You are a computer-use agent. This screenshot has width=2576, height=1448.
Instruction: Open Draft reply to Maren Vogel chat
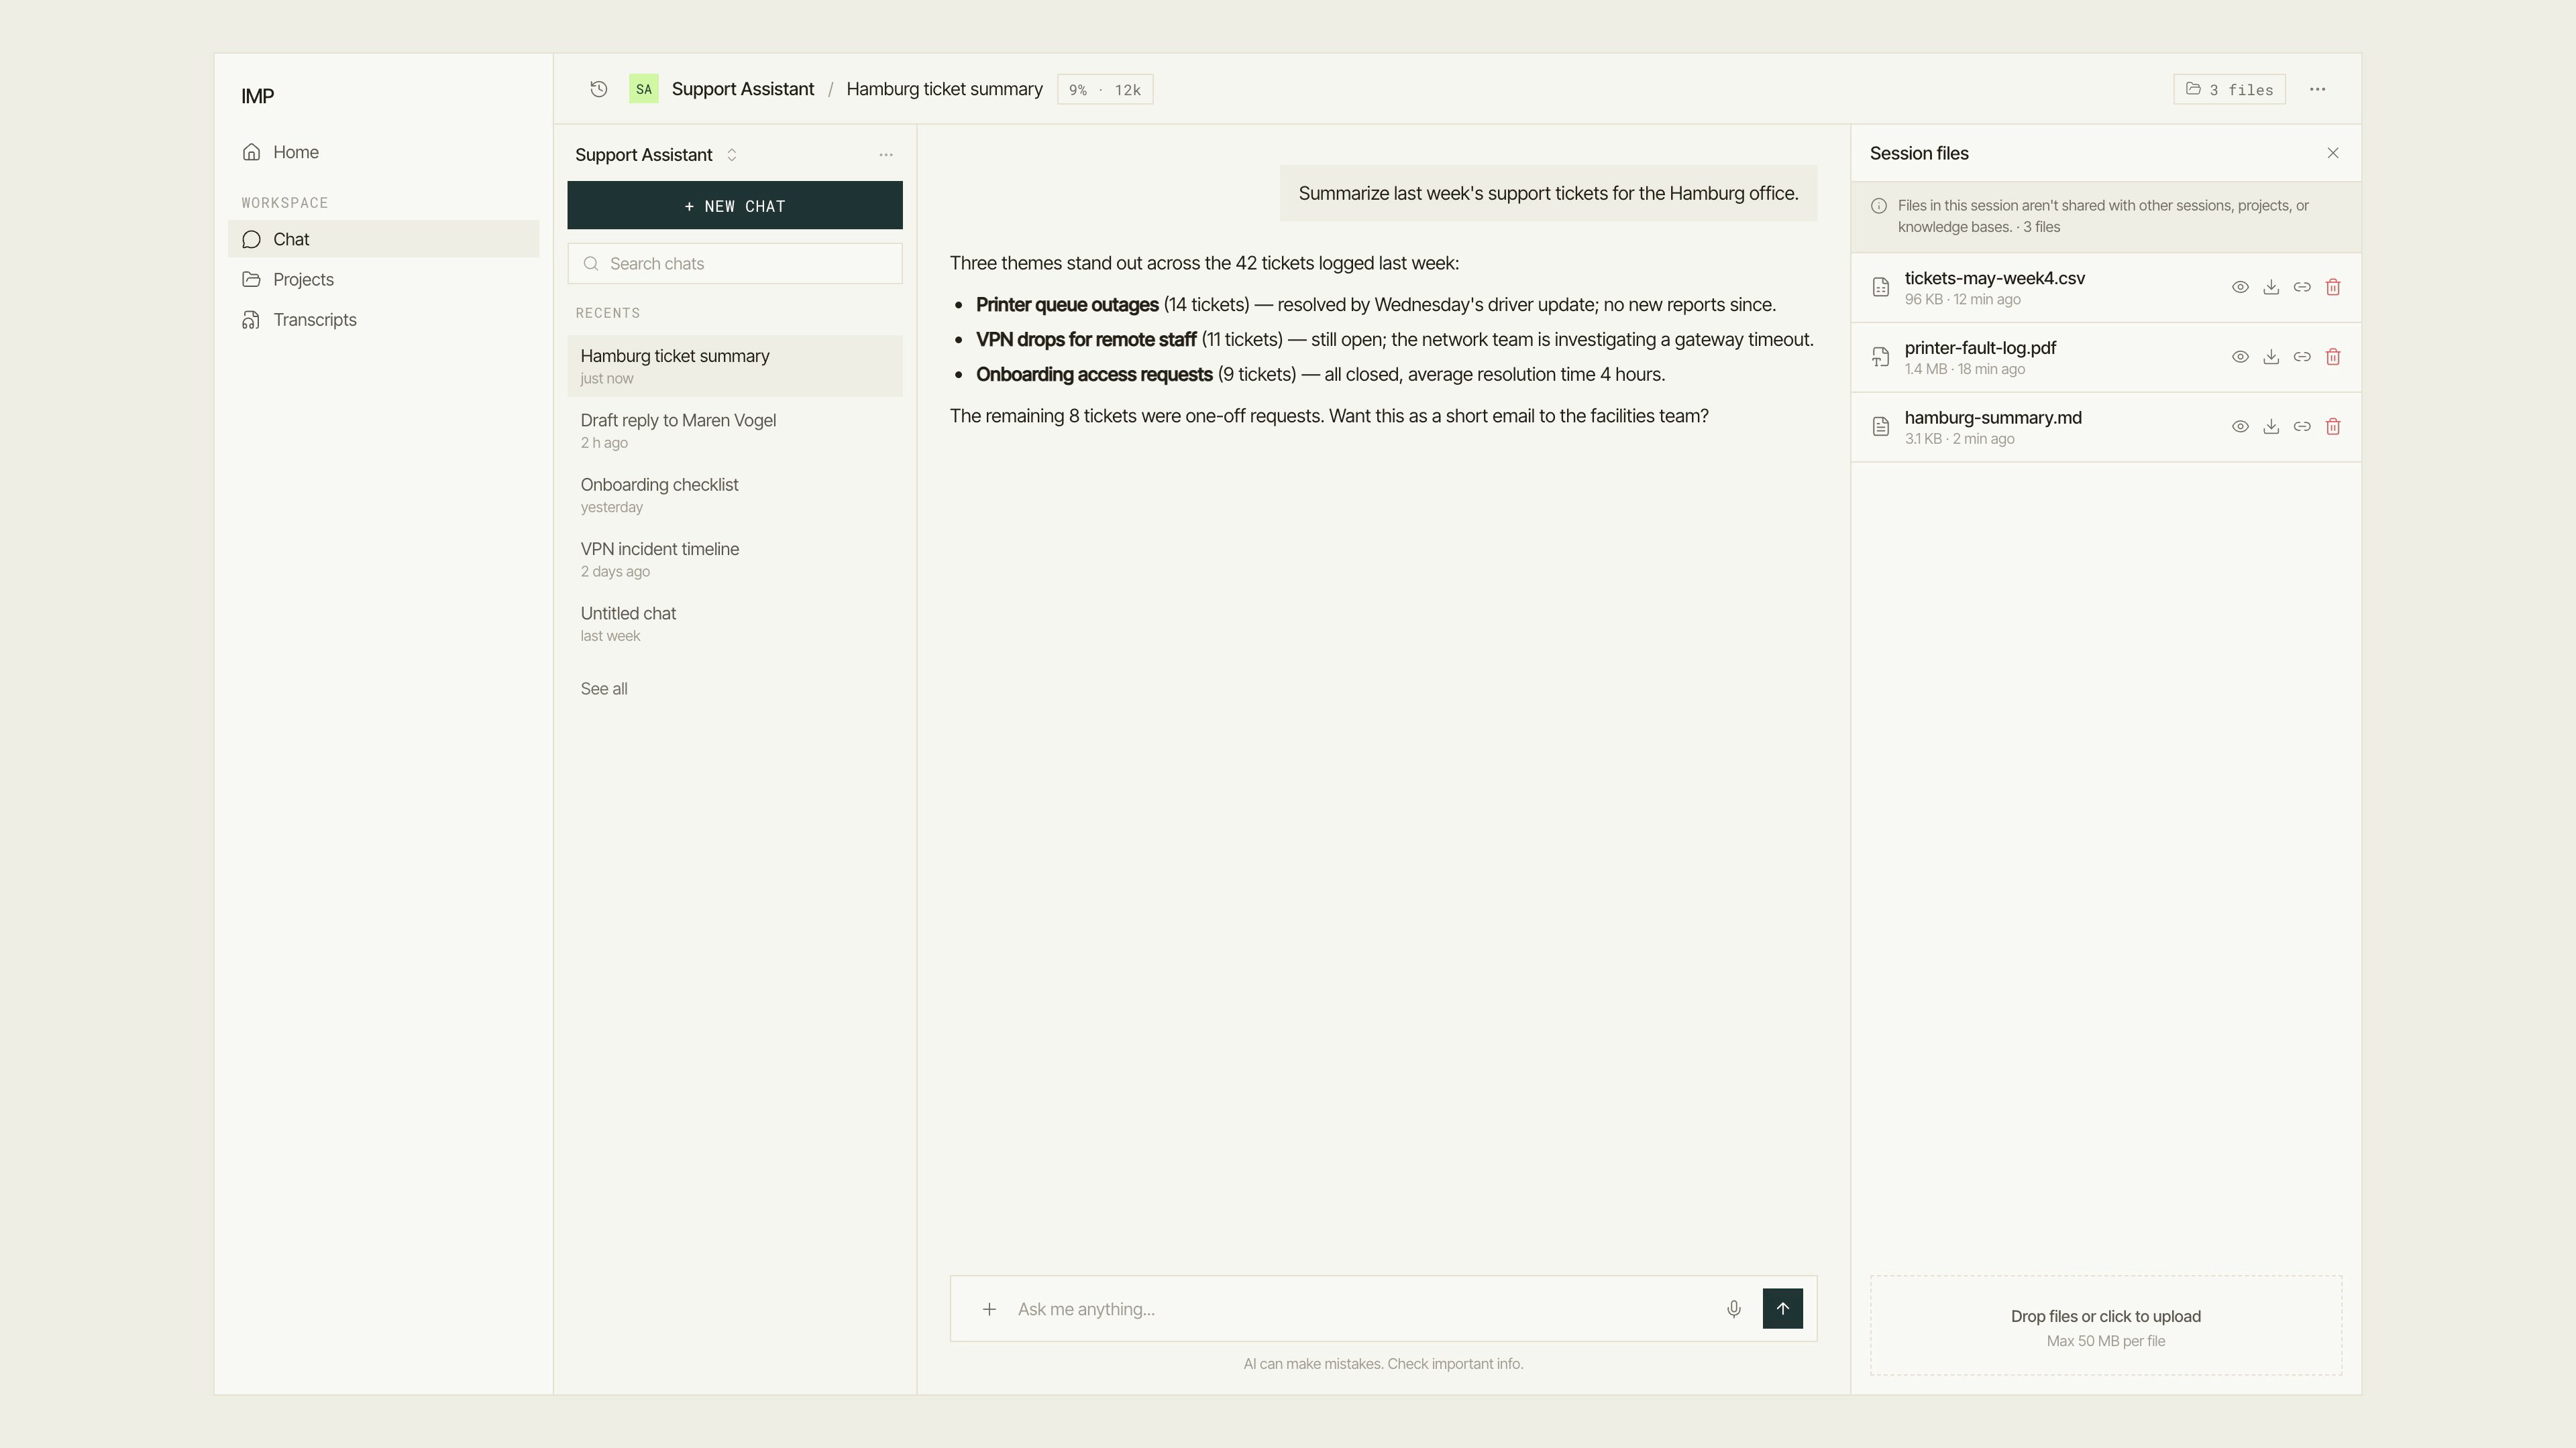point(735,430)
